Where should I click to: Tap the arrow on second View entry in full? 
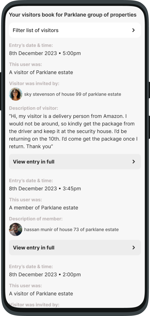134,247
